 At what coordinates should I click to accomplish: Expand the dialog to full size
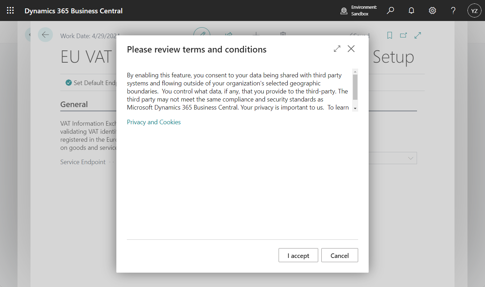(x=337, y=49)
